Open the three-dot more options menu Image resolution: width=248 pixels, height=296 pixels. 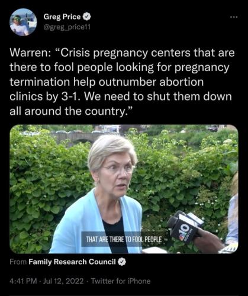(x=234, y=17)
